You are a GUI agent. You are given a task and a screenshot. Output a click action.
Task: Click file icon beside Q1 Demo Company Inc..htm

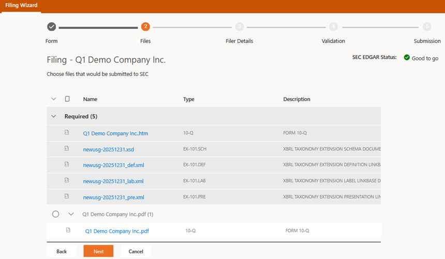point(67,132)
